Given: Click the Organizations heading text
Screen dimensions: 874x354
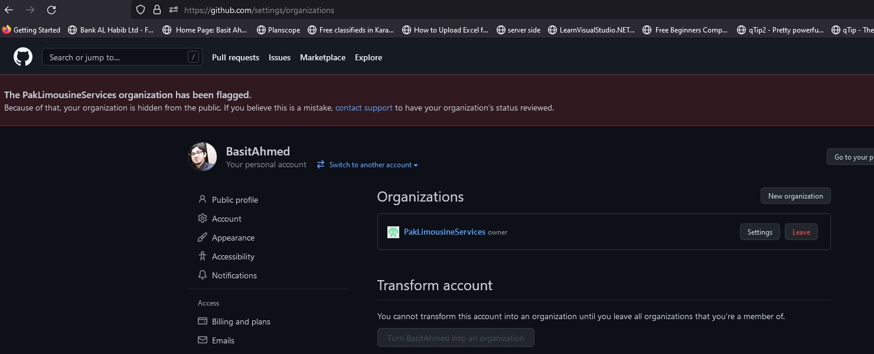Looking at the screenshot, I should [x=420, y=197].
